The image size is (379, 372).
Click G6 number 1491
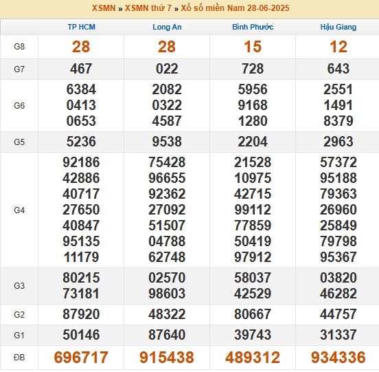(338, 105)
